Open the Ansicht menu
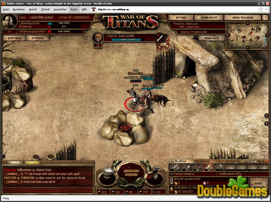This screenshot has width=271, height=202. [x=33, y=9]
